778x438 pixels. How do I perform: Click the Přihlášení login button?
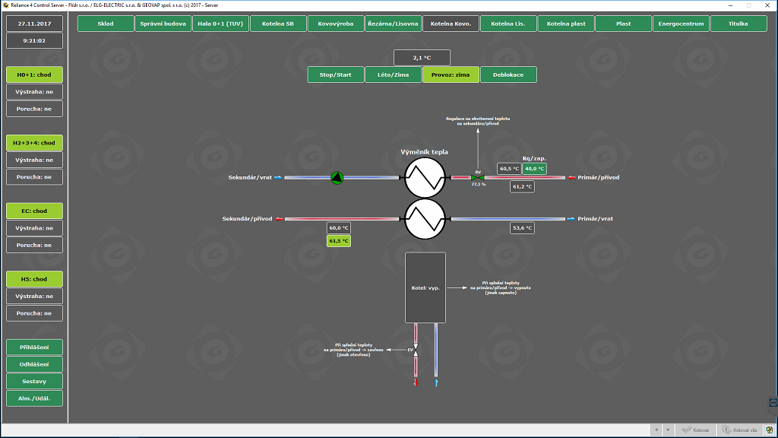pos(35,348)
